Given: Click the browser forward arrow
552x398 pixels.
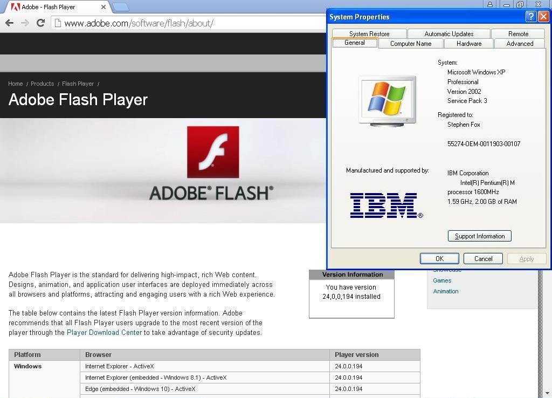Looking at the screenshot, I should click(25, 23).
